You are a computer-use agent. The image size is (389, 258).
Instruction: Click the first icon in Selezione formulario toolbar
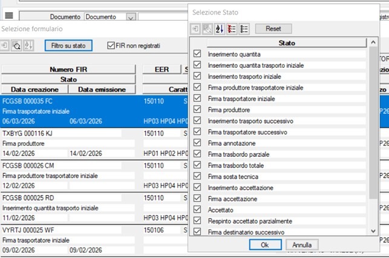(5, 45)
